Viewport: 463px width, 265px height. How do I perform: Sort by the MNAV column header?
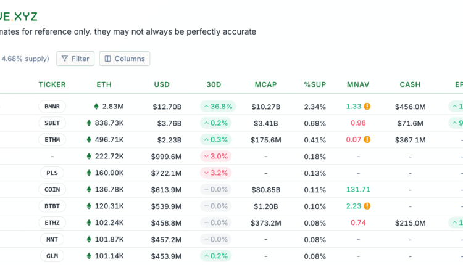coord(358,84)
